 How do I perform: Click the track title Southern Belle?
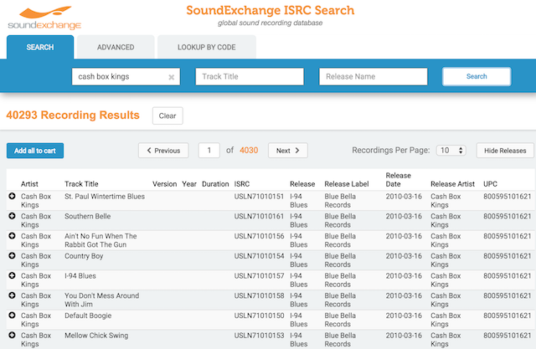87,216
